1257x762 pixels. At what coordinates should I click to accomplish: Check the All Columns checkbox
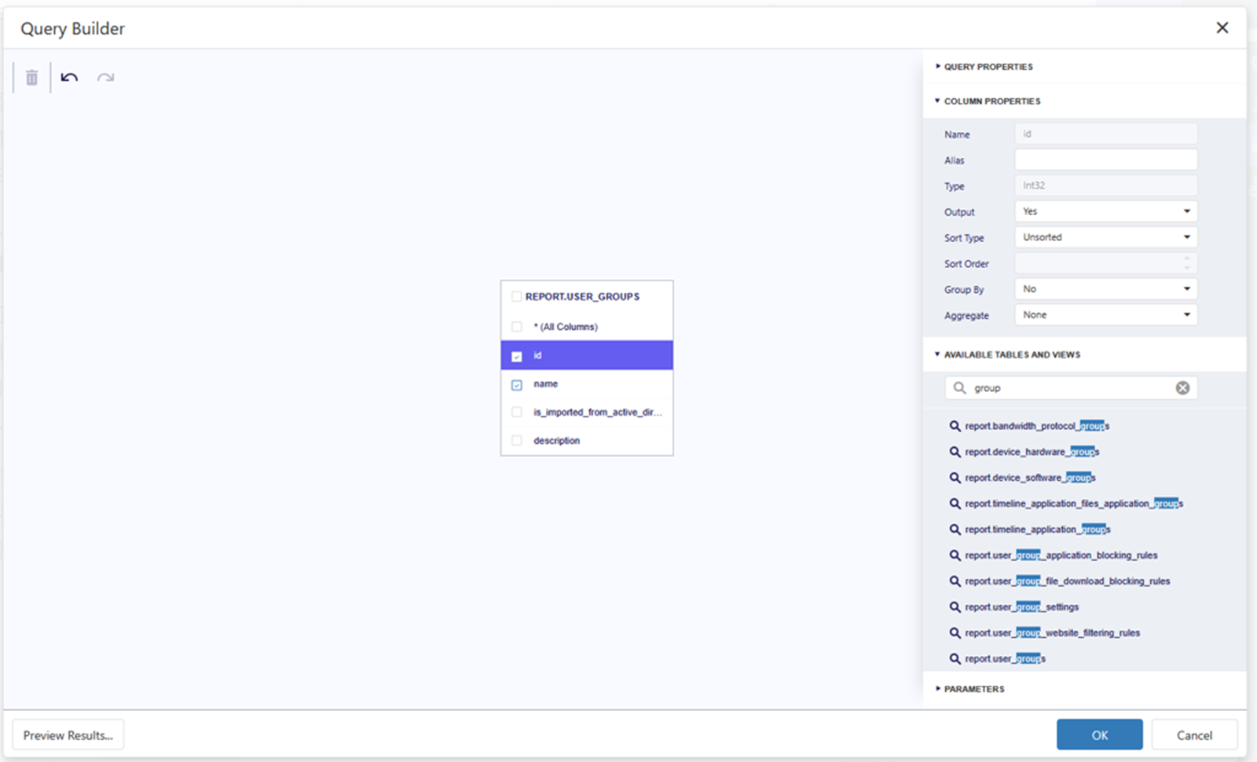coord(517,327)
